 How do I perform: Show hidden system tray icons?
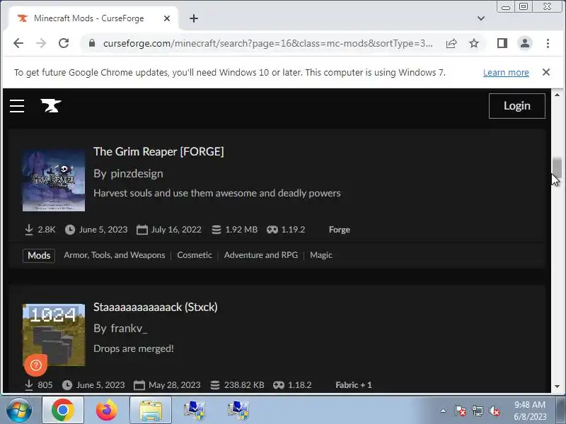(x=444, y=411)
